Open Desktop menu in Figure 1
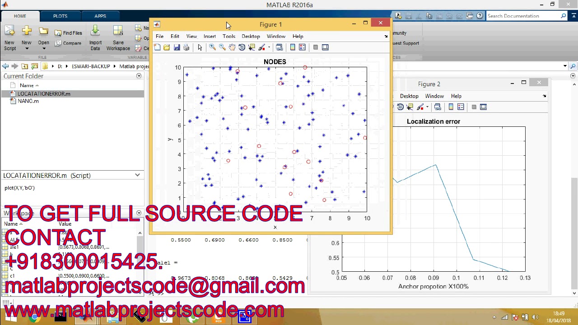Screen dimensions: 578x325 pyautogui.click(x=251, y=36)
